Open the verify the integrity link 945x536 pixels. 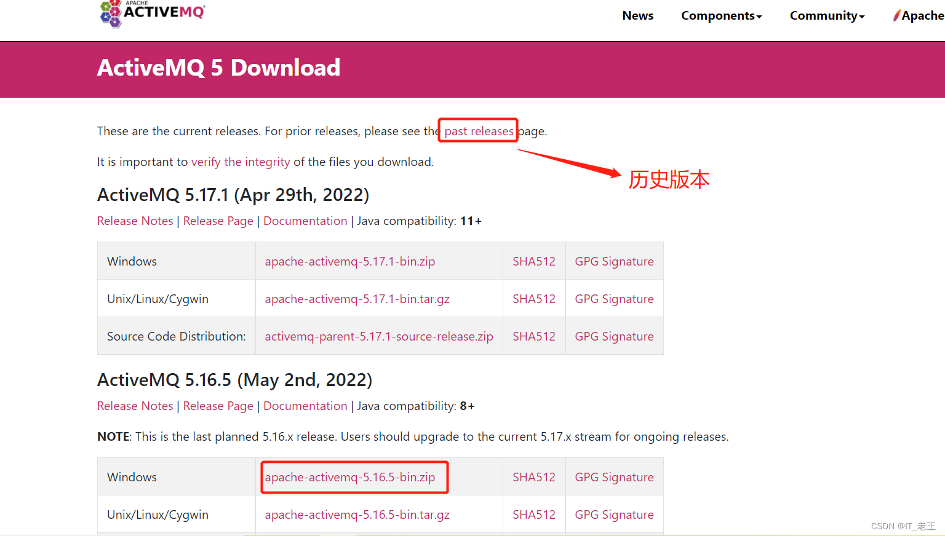pyautogui.click(x=241, y=162)
